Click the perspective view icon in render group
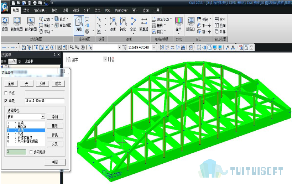 coord(87,25)
